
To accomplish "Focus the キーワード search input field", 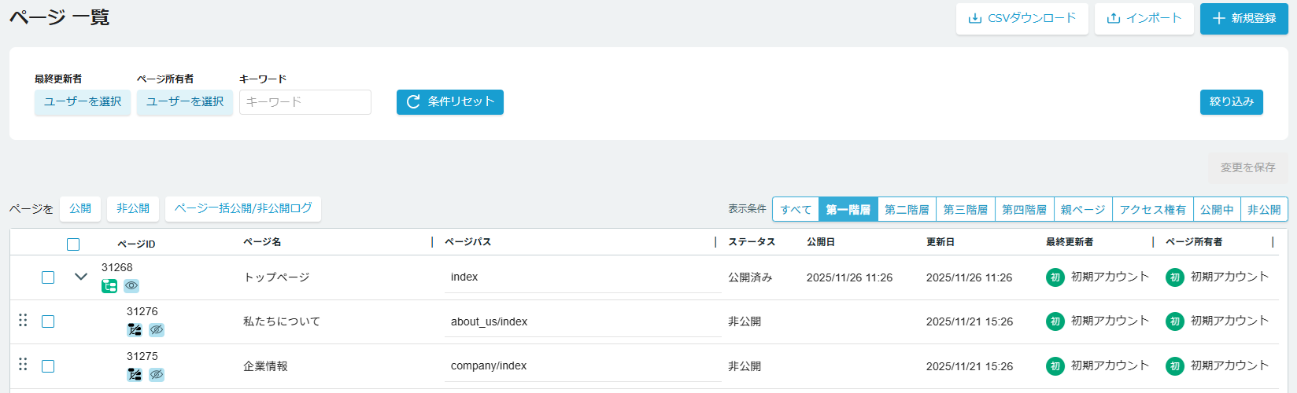I will point(305,102).
